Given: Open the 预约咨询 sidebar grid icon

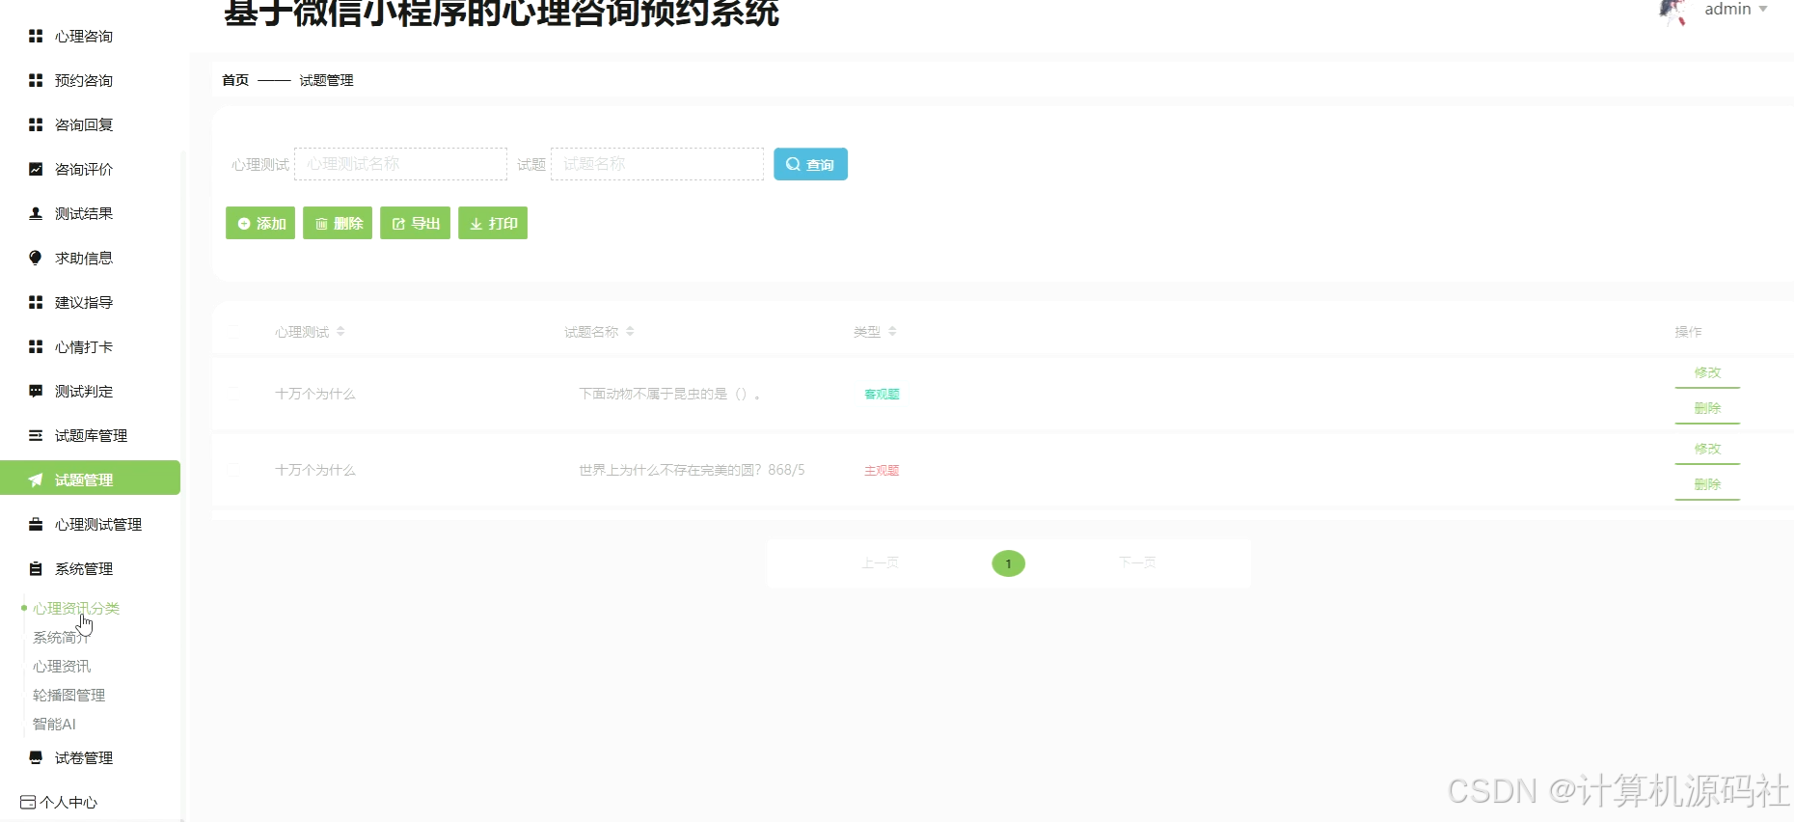Looking at the screenshot, I should click(x=36, y=80).
